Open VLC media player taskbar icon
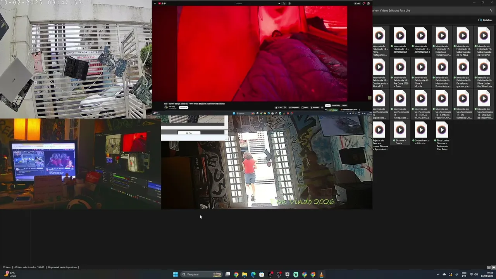496x279 pixels. 321,274
